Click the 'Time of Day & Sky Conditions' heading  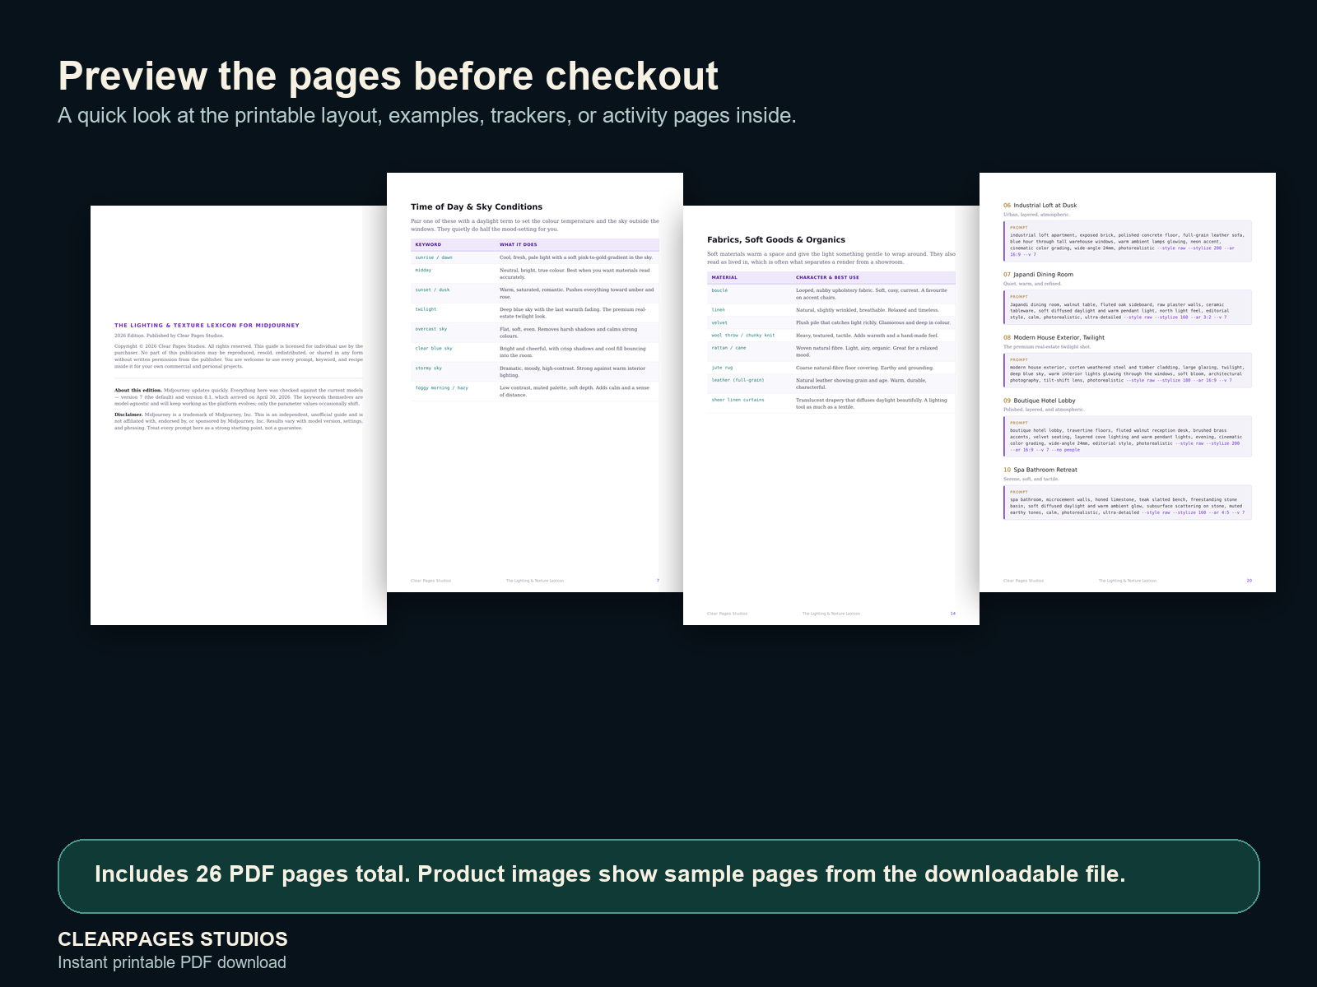coord(477,207)
